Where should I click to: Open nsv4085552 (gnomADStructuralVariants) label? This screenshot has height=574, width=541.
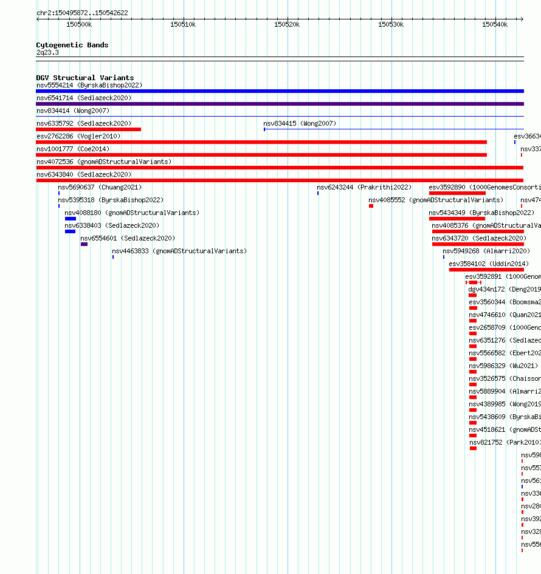click(436, 200)
